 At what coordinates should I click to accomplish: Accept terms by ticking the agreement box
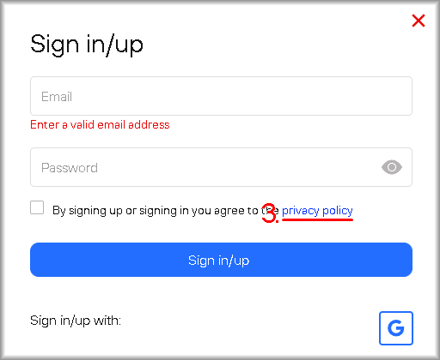(x=37, y=207)
